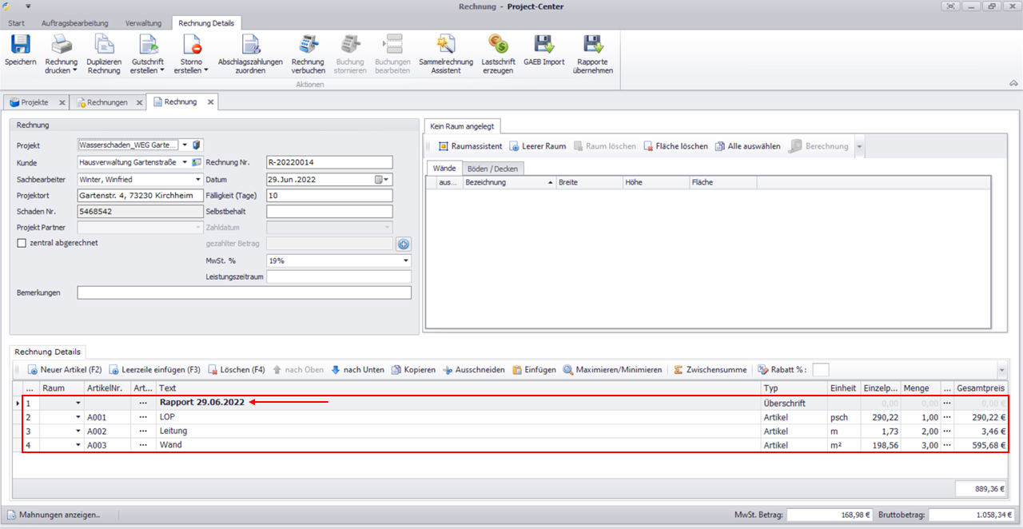1023x529 pixels.
Task: Expand the MwSt. % dropdown
Action: click(405, 261)
